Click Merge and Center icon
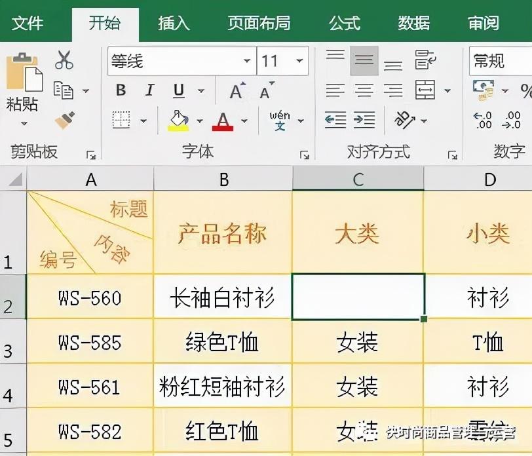This screenshot has height=456, width=532. (425, 90)
